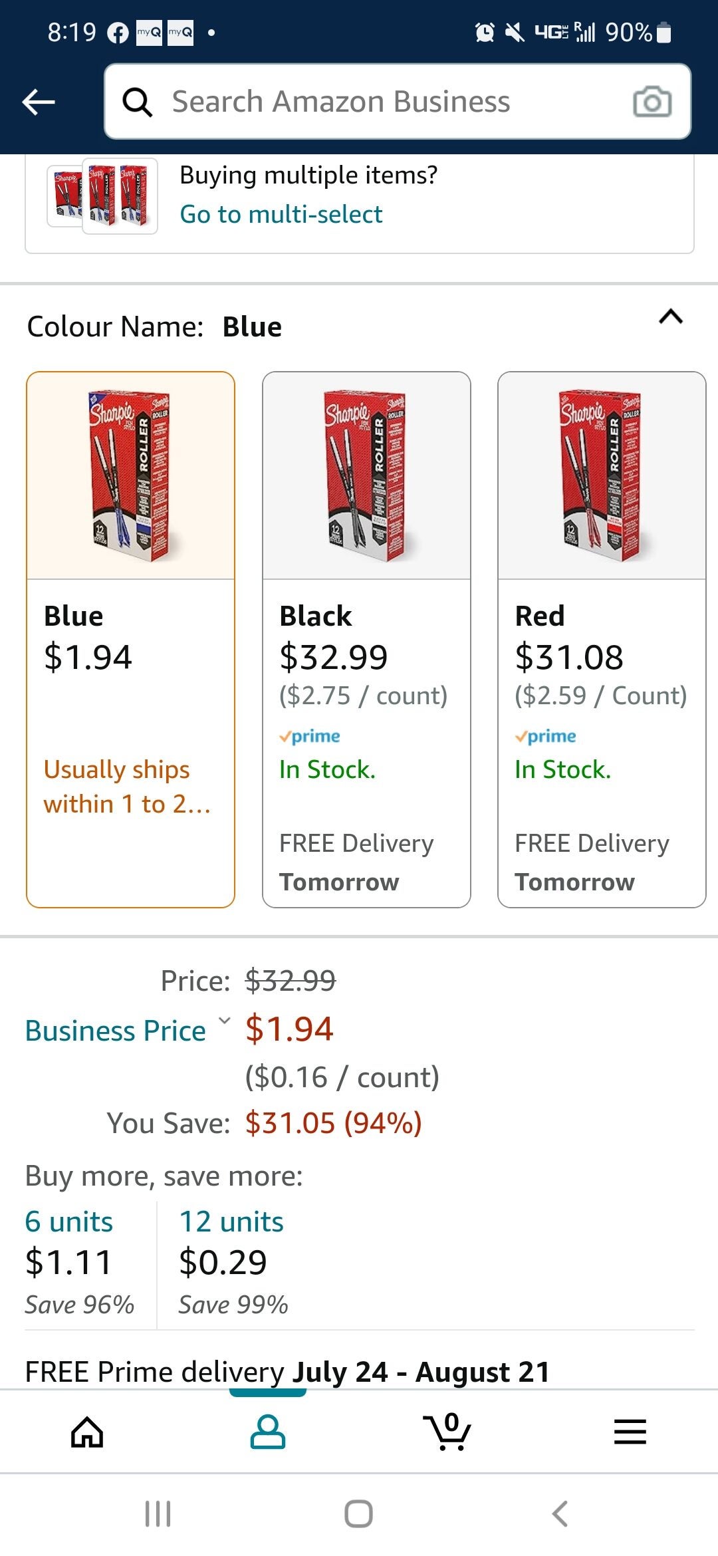View the shopping cart

click(449, 1431)
